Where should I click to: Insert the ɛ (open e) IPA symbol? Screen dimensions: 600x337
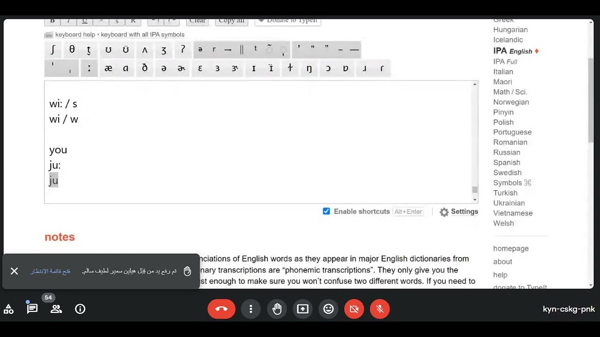coord(200,68)
